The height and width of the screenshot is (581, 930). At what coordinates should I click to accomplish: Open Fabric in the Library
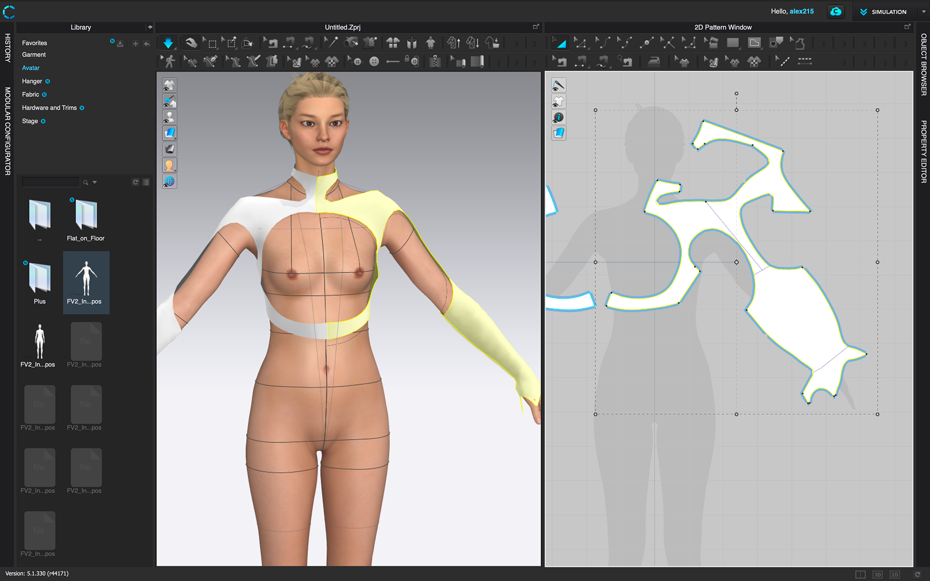31,94
